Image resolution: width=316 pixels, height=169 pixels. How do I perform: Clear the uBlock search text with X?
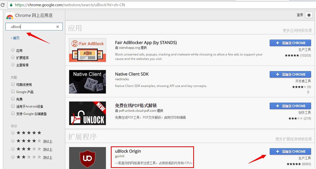(x=57, y=27)
